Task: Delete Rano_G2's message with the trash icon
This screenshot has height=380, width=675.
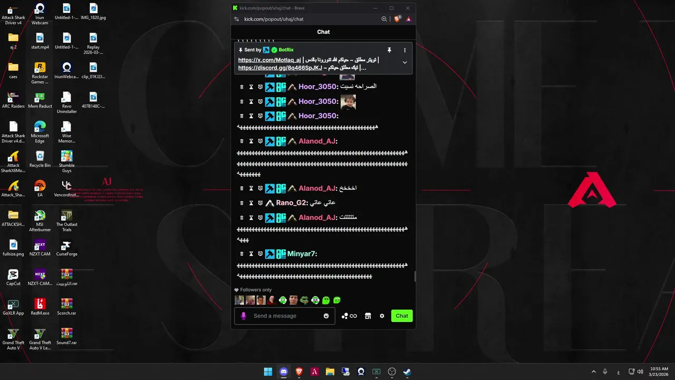Action: 242,203
